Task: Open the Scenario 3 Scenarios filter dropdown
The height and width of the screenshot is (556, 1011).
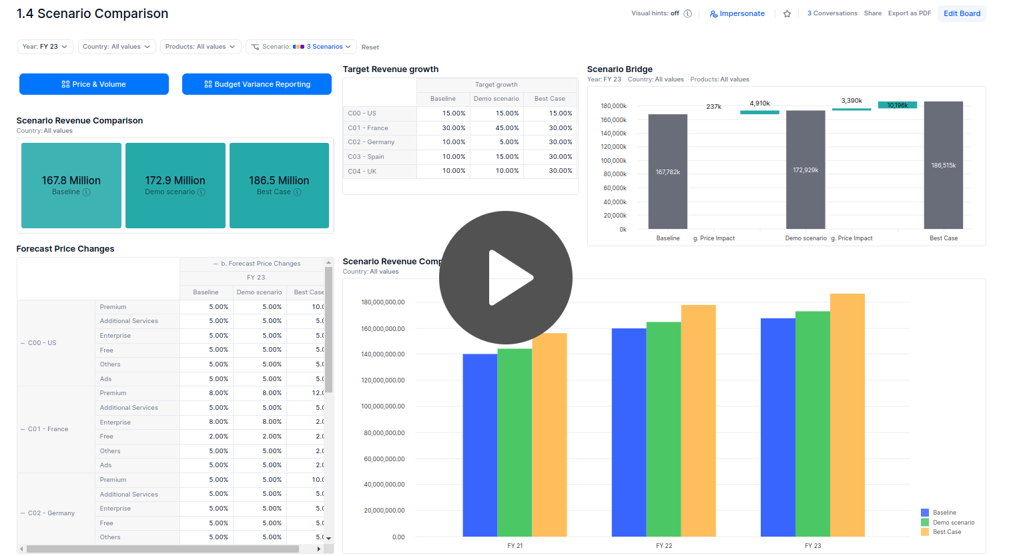Action: tap(301, 47)
